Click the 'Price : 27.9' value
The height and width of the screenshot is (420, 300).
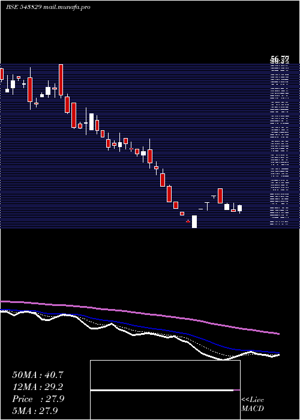coord(38,399)
